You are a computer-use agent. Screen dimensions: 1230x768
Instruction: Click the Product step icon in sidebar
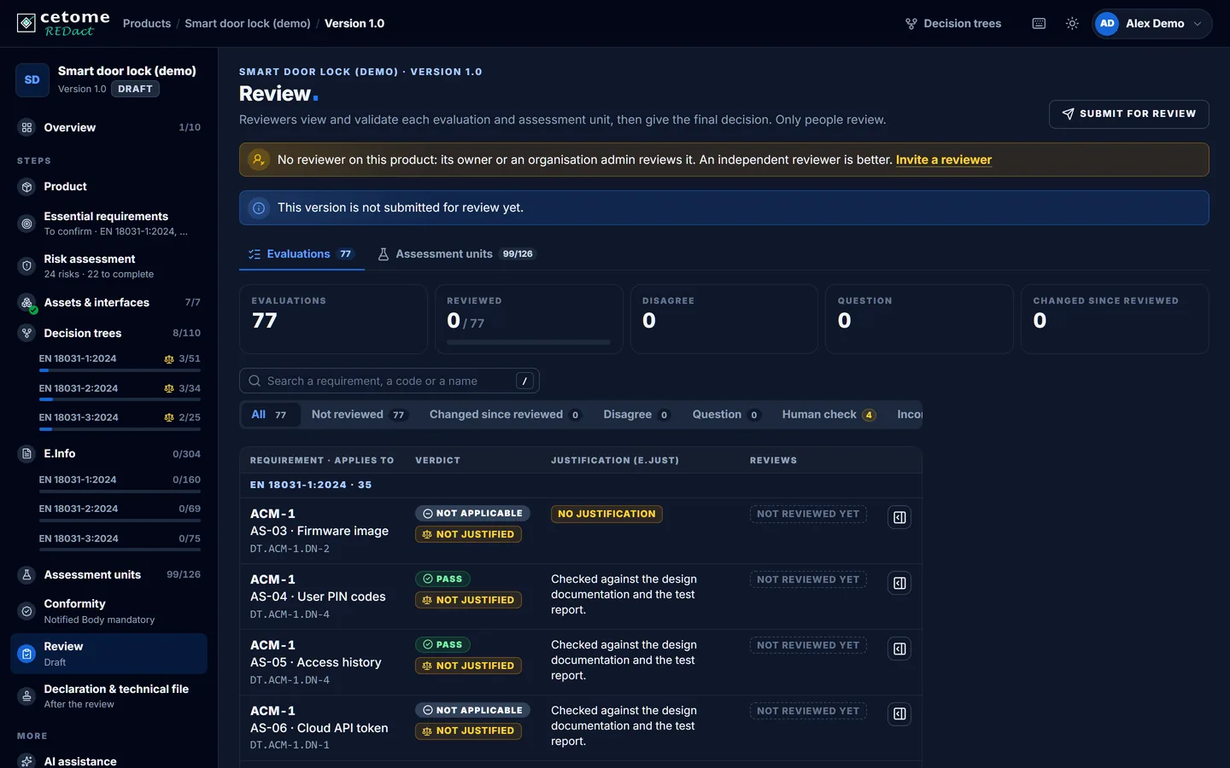(x=26, y=187)
